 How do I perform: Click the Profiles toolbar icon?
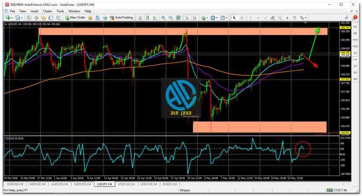18,18
